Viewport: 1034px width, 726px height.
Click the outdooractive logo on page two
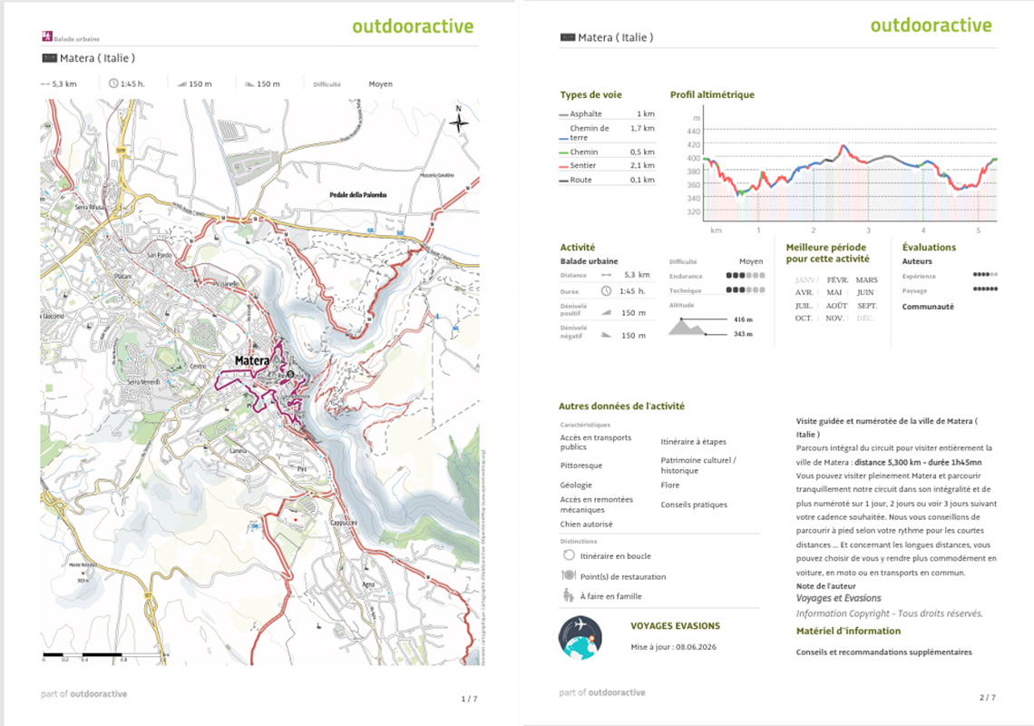point(932,25)
